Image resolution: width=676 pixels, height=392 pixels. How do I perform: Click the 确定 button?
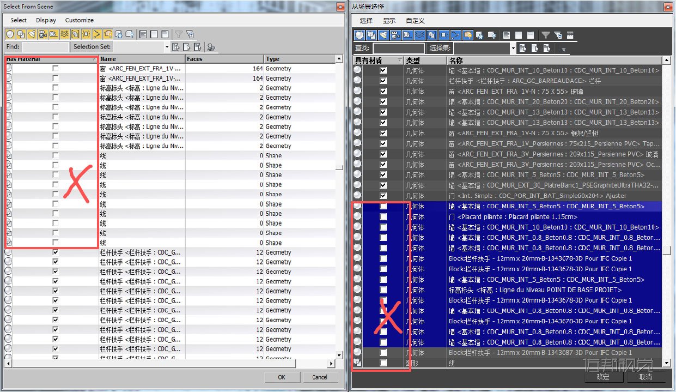click(603, 377)
